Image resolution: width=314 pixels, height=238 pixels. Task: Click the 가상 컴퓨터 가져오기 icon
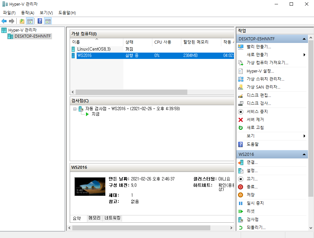click(x=241, y=63)
